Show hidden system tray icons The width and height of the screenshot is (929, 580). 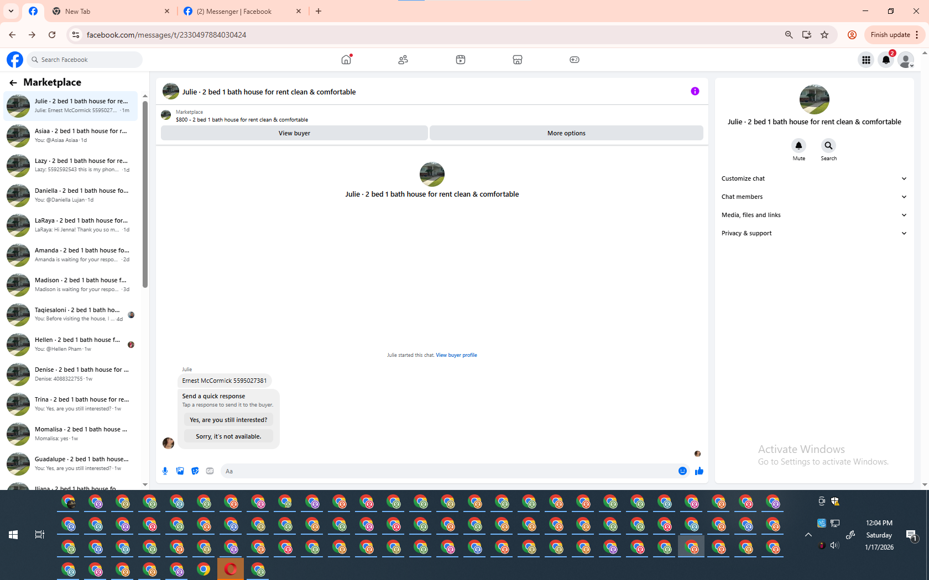tap(808, 535)
